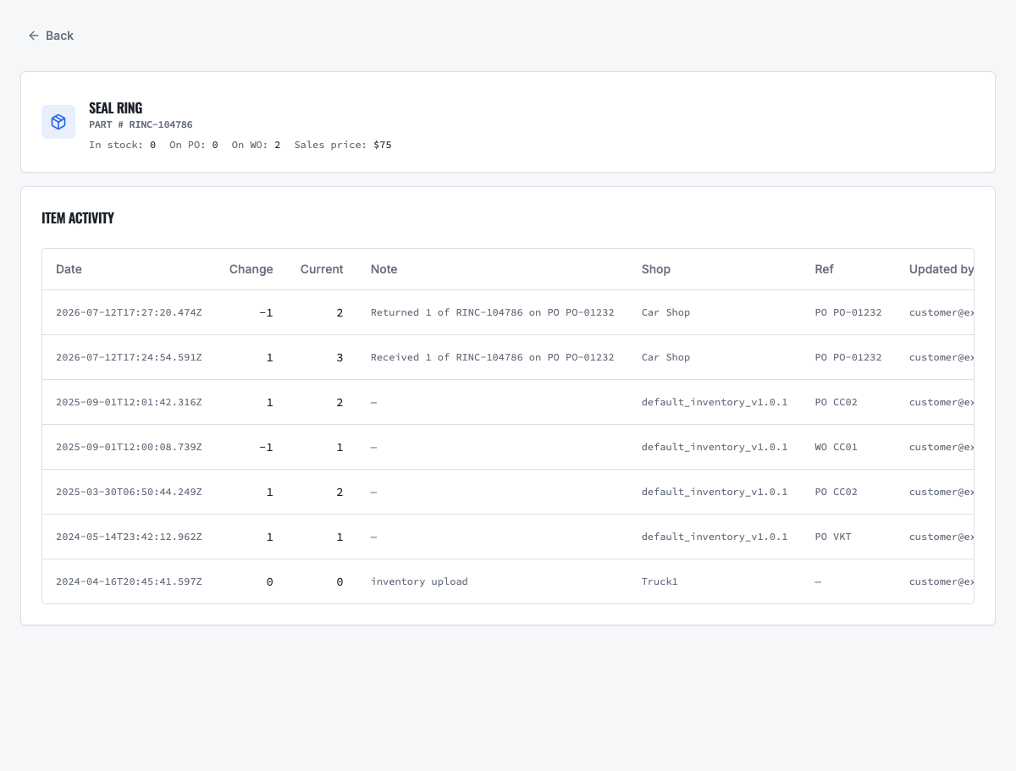Select the date 2025-03-30T06:50:44.249Z
Screen dimensions: 1016x771
pos(129,492)
